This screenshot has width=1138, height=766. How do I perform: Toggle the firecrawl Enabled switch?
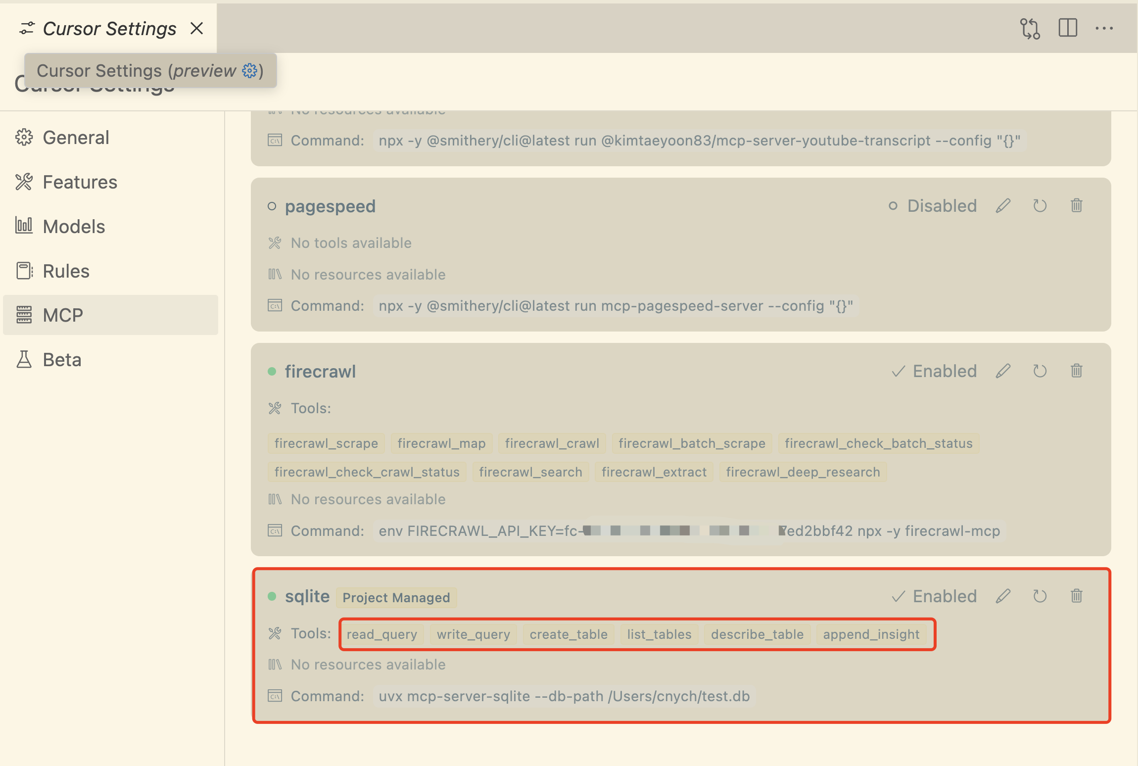[934, 371]
